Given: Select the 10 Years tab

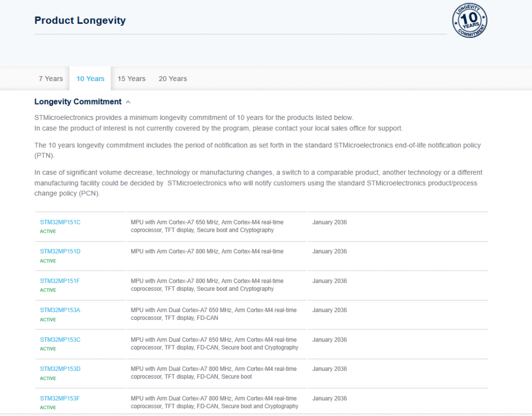Looking at the screenshot, I should click(x=90, y=79).
